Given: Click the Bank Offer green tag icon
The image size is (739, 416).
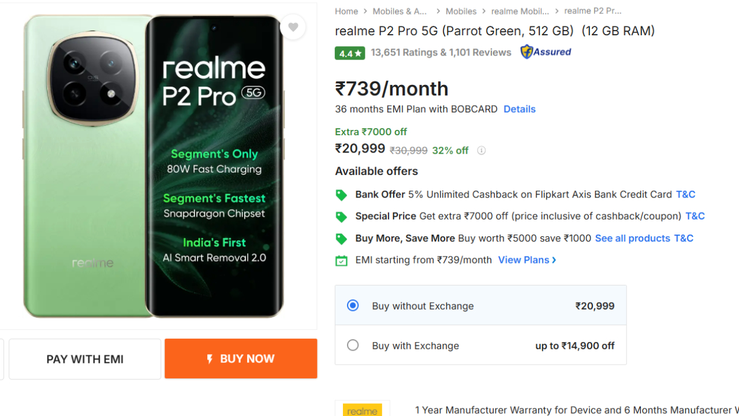Looking at the screenshot, I should 341,195.
